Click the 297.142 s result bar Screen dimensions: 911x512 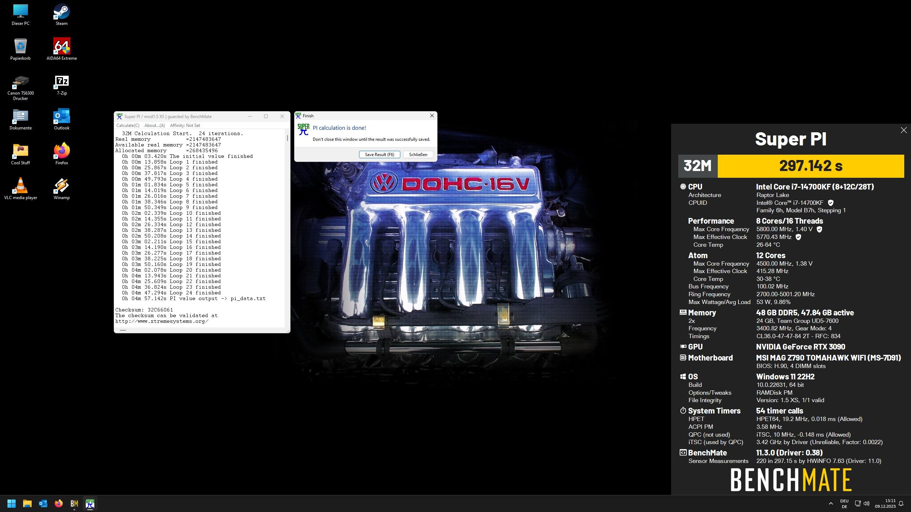click(811, 166)
